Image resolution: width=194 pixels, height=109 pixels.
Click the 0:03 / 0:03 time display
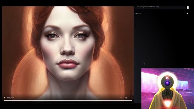[x=11, y=98]
